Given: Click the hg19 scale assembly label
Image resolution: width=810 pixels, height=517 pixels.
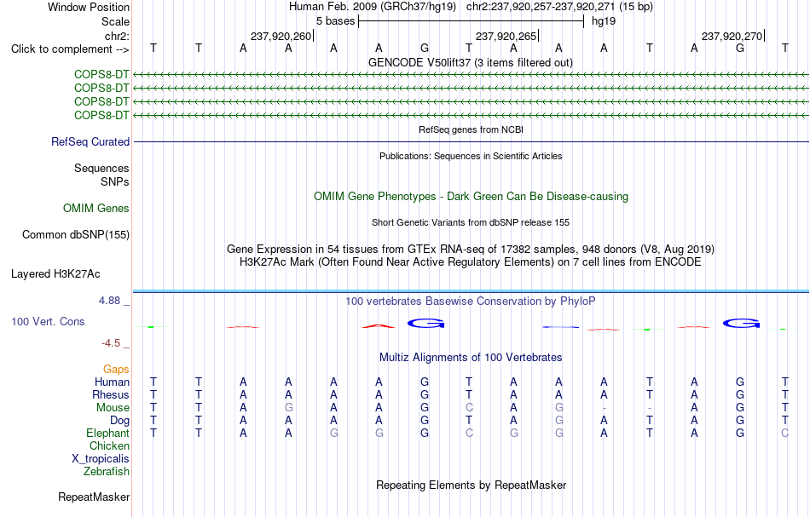Looking at the screenshot, I should 604,21.
